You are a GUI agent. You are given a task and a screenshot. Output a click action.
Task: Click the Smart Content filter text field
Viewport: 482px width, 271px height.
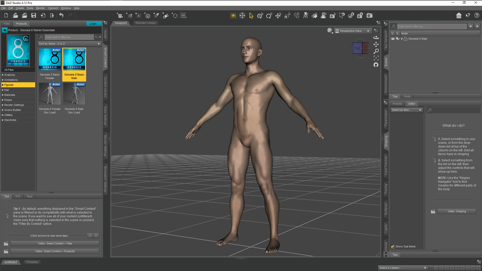click(69, 37)
